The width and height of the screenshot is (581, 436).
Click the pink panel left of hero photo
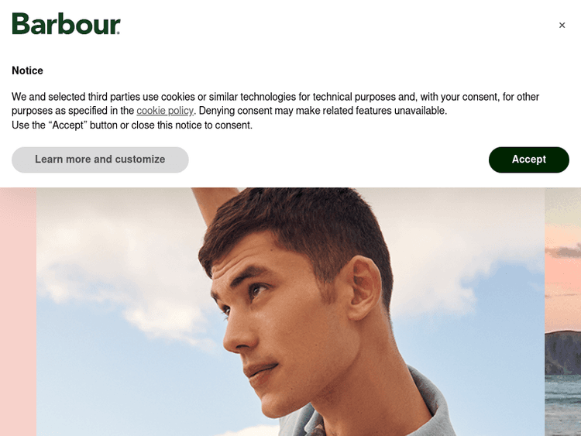pyautogui.click(x=18, y=311)
